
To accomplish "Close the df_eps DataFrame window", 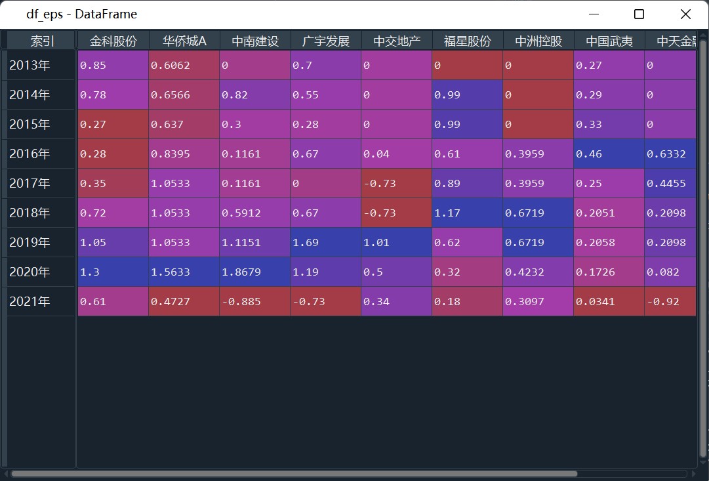I will [x=685, y=14].
